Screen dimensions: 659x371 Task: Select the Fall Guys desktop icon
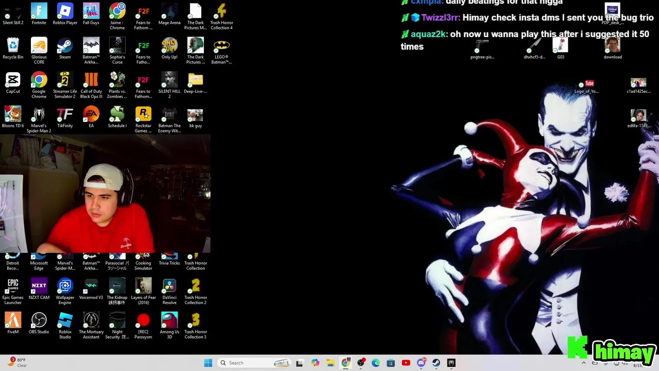click(x=91, y=14)
